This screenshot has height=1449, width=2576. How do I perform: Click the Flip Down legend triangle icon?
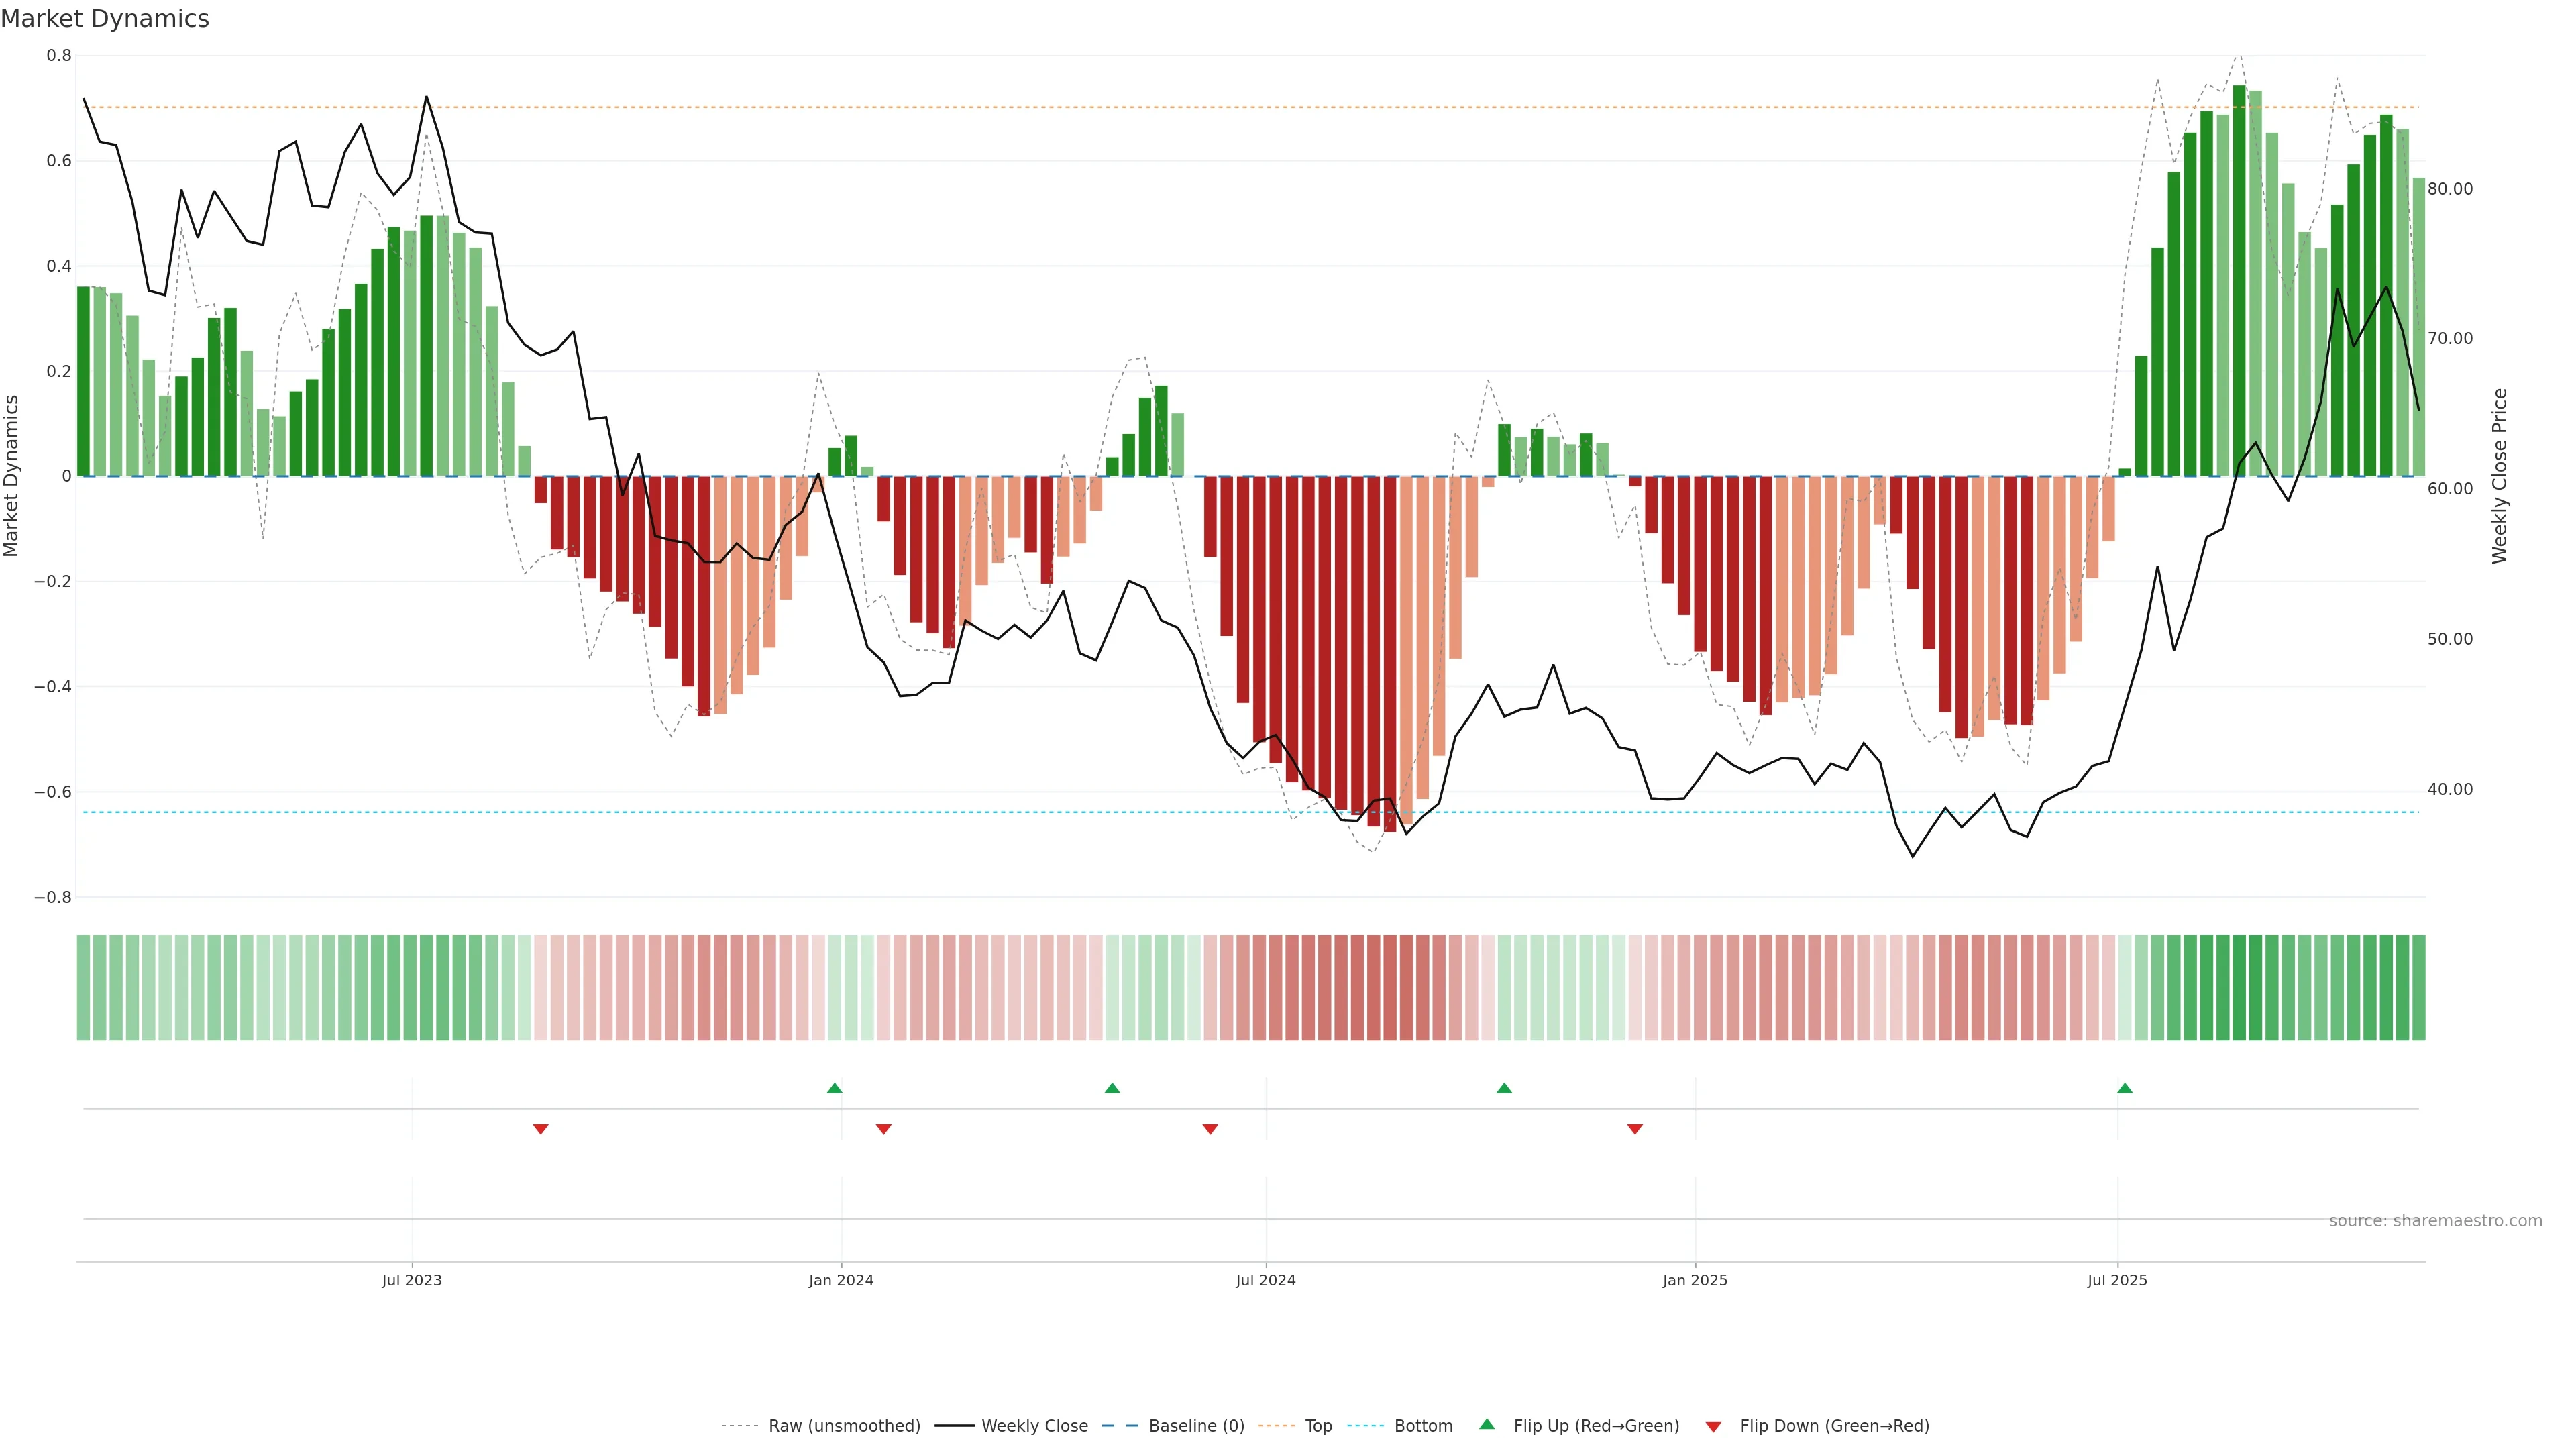coord(1713,1427)
